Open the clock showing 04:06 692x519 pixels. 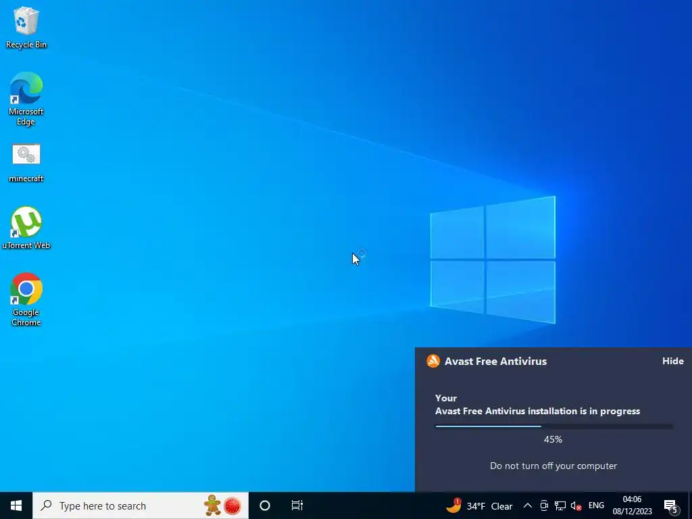point(632,505)
